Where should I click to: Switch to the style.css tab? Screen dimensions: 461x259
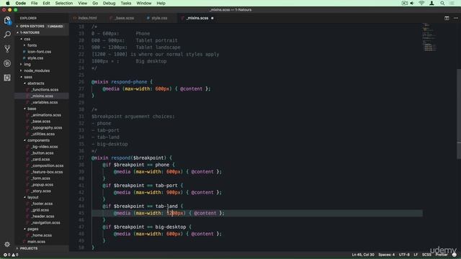(x=159, y=18)
